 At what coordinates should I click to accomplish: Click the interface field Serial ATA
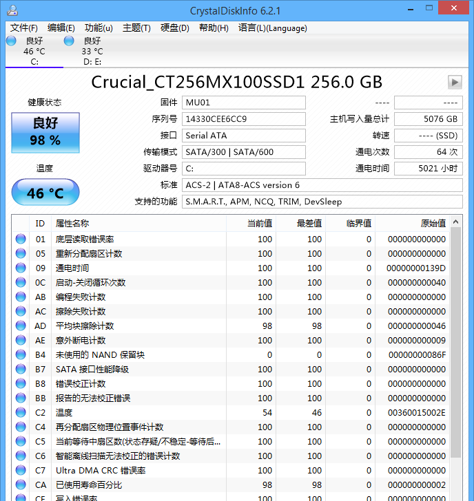[244, 136]
